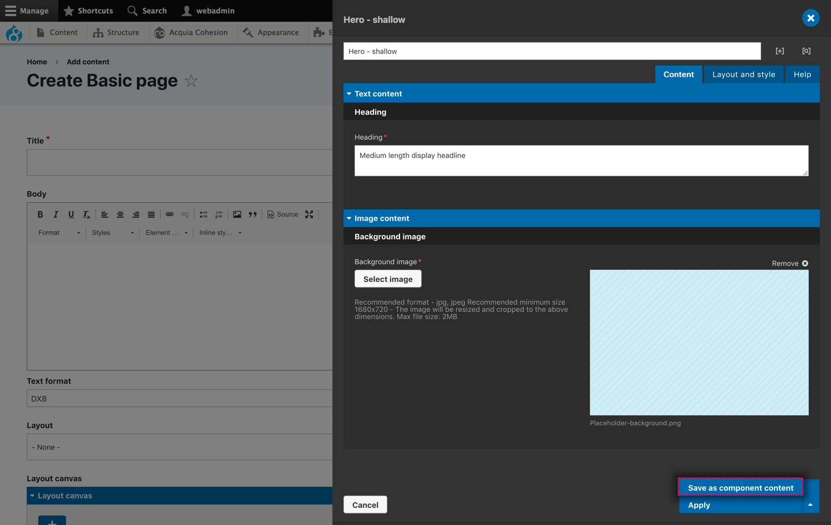Toggle the Apply button arrow menu

point(811,505)
